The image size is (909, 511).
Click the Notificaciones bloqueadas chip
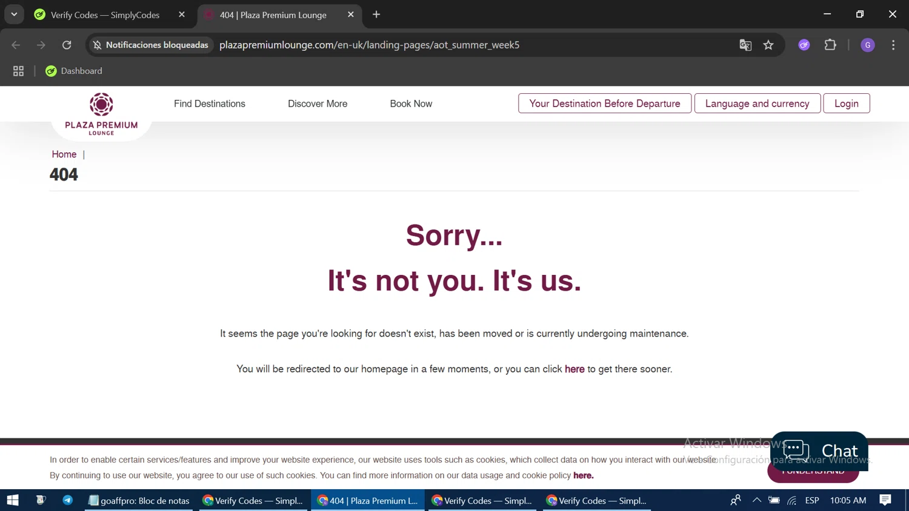tap(150, 45)
